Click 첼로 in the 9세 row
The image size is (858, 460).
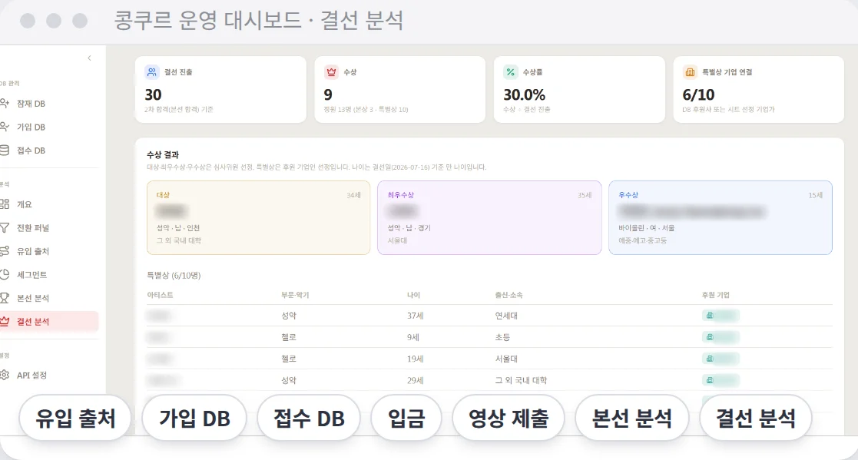click(288, 337)
